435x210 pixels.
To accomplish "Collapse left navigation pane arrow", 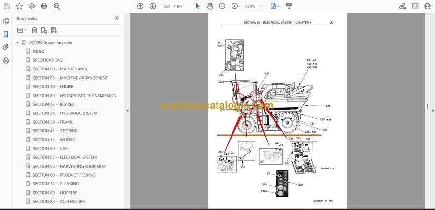I will pyautogui.click(x=127, y=111).
